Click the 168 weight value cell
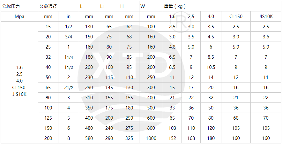This screenshot has height=145, width=282. pyautogui.click(x=191, y=138)
